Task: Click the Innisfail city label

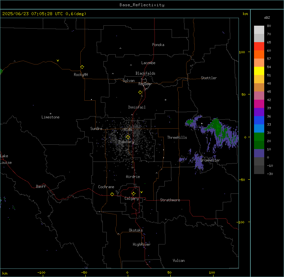Action: [137, 107]
